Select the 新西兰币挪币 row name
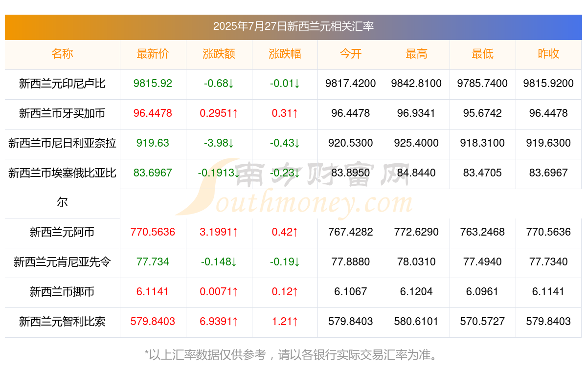This screenshot has height=370, width=587. click(62, 292)
